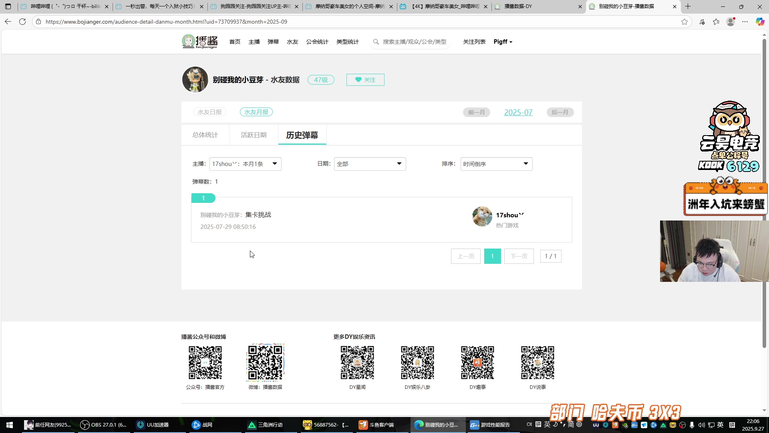Click the 前一月 previous month button

pos(476,112)
